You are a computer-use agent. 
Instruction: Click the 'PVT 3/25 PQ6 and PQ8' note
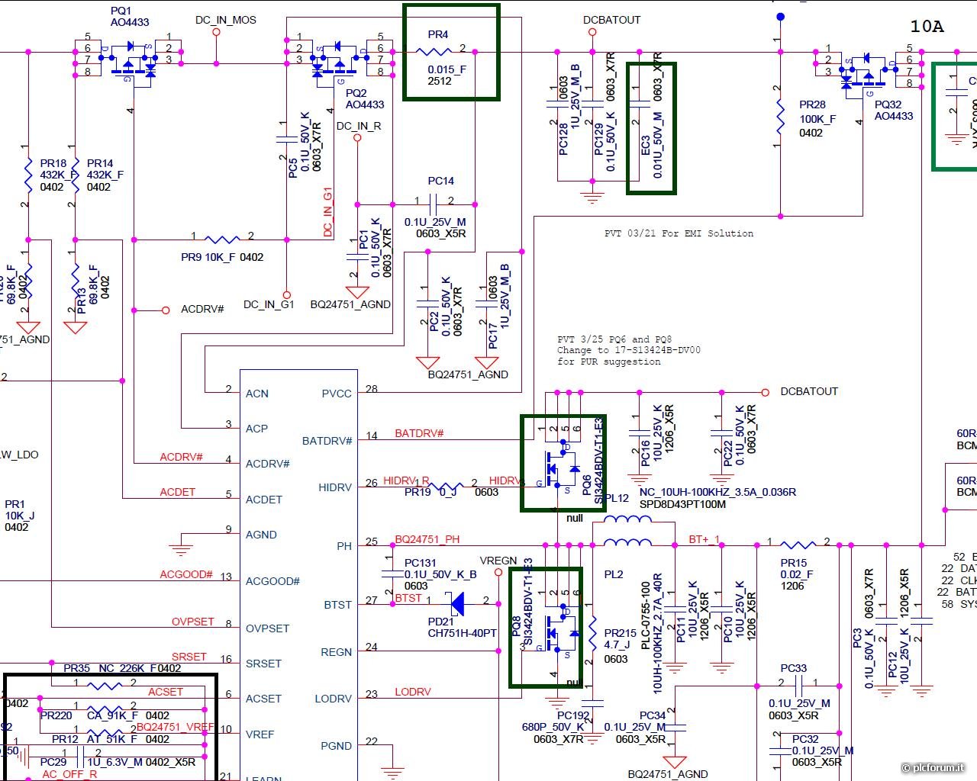[x=614, y=339]
